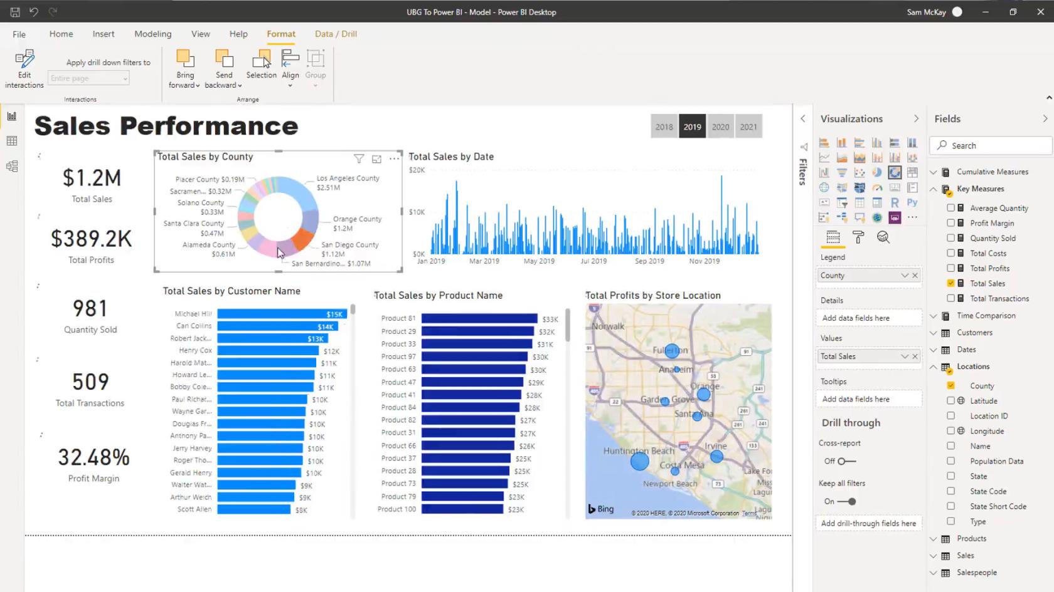Click the Save icon in title bar
The width and height of the screenshot is (1054, 592).
tap(15, 12)
